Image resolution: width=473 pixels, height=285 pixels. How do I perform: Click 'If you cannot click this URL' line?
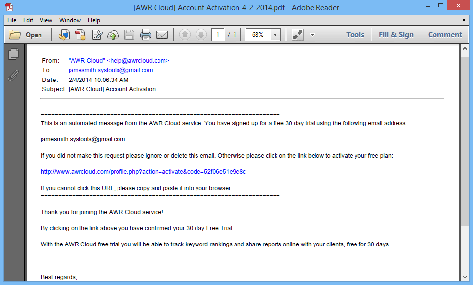point(136,188)
